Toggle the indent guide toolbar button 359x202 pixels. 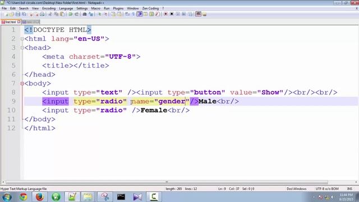click(x=139, y=14)
